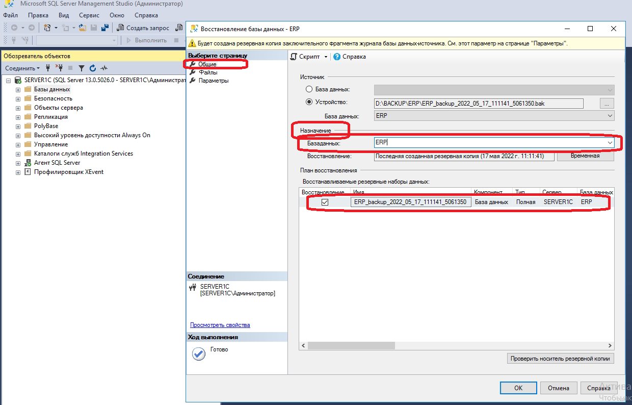Click the scroll right arrow of backup sets grid
The image size is (632, 405).
tap(610, 345)
